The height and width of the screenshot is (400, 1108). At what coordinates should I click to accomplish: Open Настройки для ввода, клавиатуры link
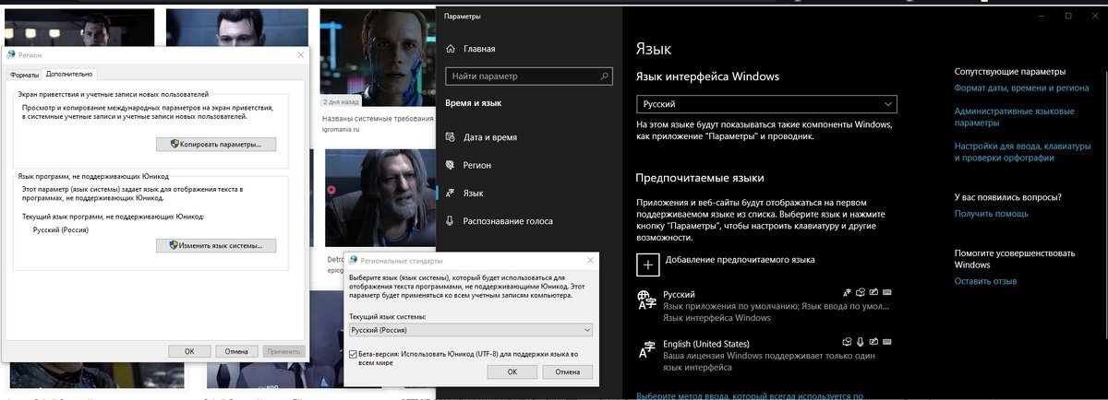1023,152
